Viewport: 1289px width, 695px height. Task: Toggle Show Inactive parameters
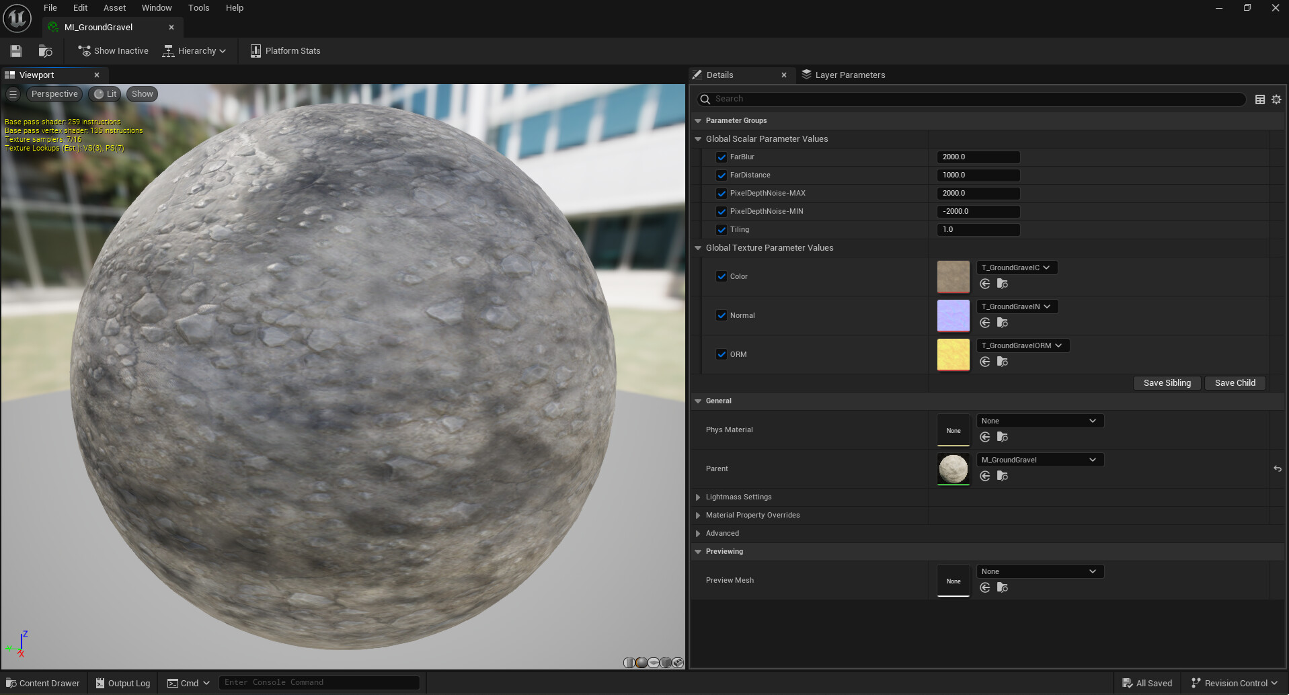pos(112,50)
